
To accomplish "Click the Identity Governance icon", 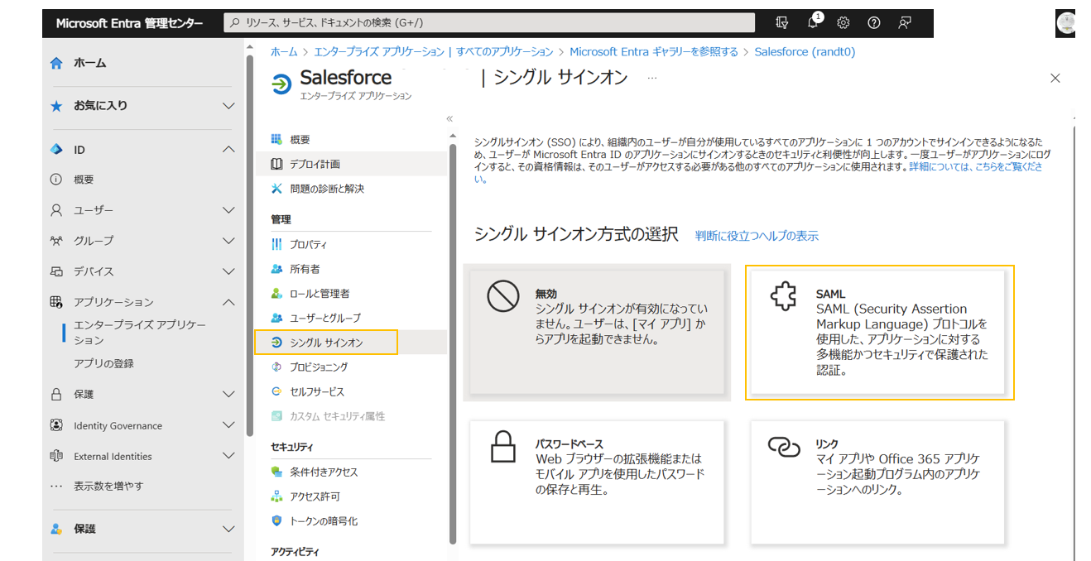I will click(x=56, y=425).
